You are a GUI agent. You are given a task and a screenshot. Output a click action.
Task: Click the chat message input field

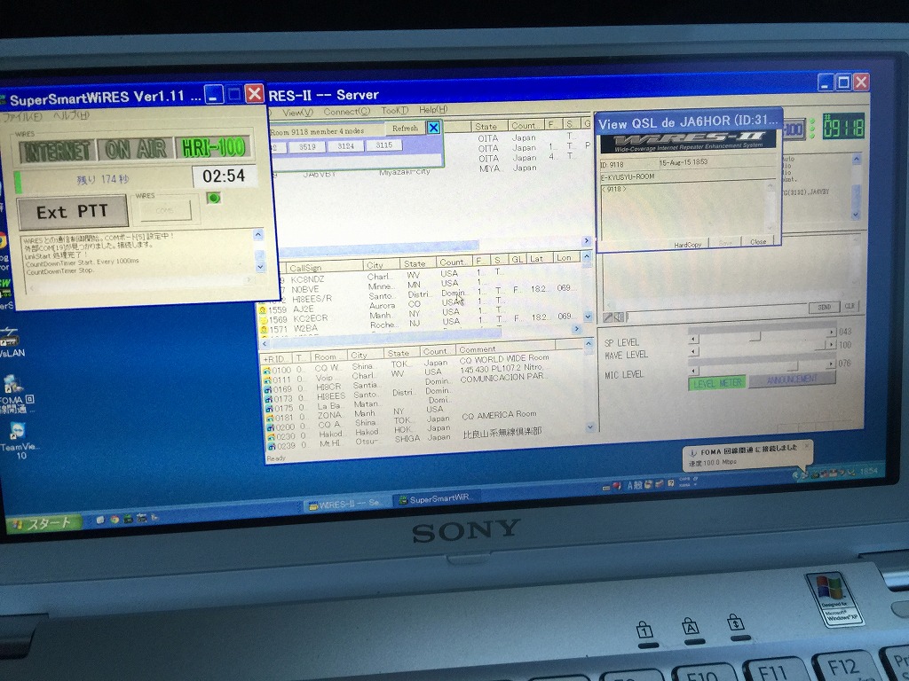tap(716, 313)
